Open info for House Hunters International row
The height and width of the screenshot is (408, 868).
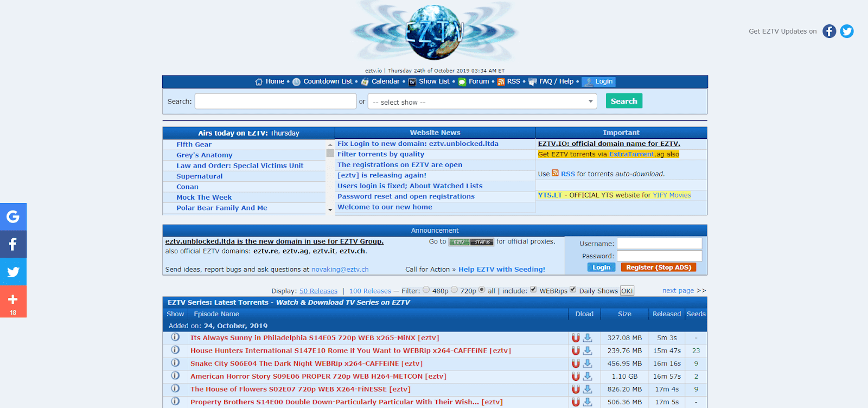coord(175,350)
